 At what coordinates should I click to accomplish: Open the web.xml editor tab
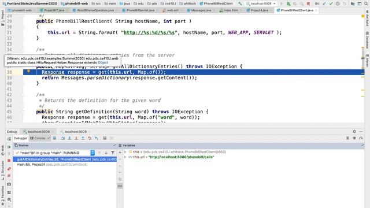point(172,10)
